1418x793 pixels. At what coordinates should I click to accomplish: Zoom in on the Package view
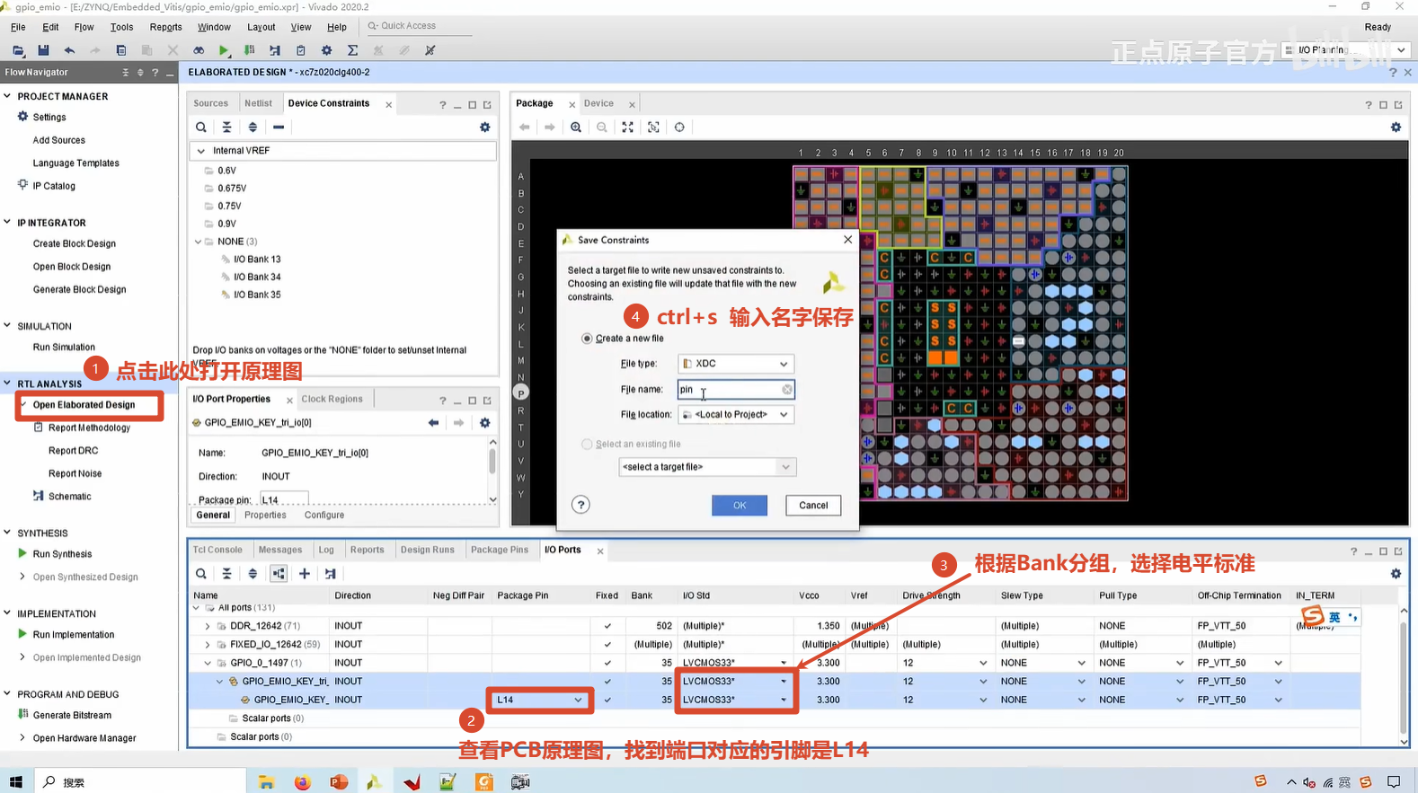(576, 128)
